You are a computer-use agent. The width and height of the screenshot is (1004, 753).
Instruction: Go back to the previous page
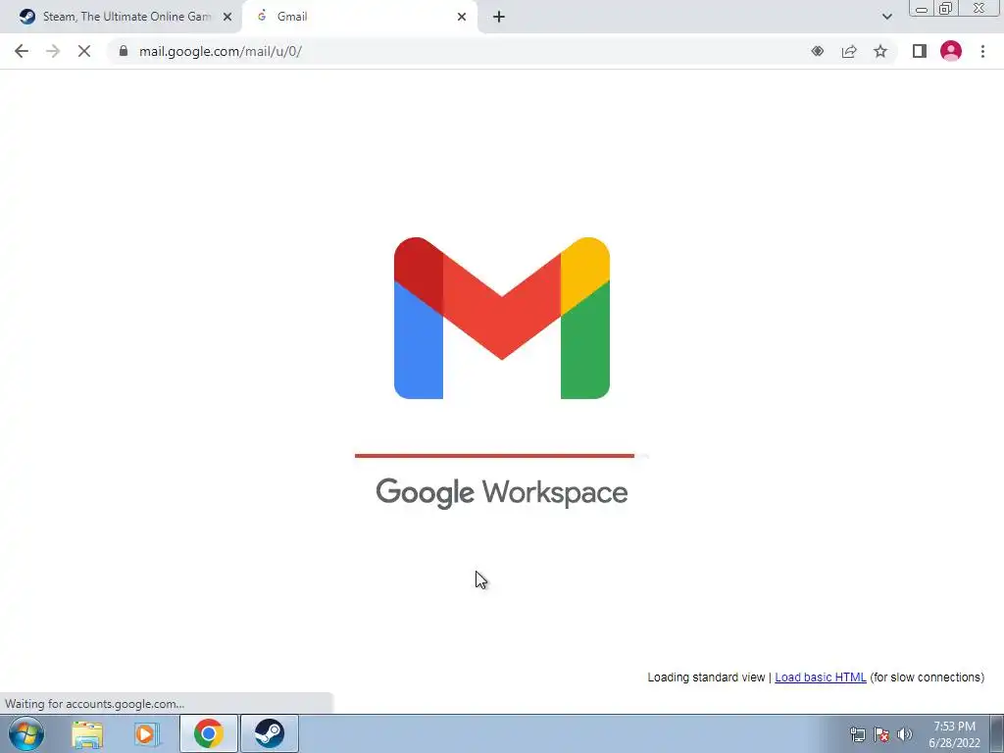point(22,51)
